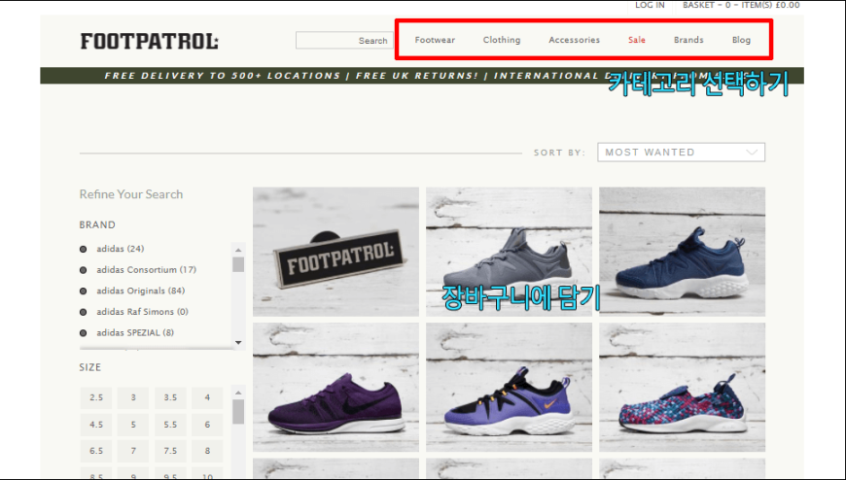
Task: Open the navy blue sneaker product
Action: point(682,252)
